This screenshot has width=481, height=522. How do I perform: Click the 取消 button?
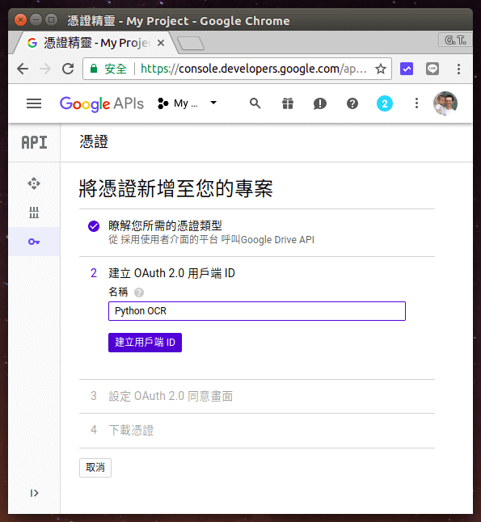[95, 468]
